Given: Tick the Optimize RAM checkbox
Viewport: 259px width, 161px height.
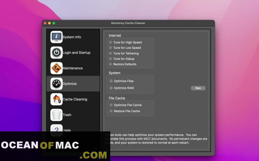Looking at the screenshot, I should 111,88.
